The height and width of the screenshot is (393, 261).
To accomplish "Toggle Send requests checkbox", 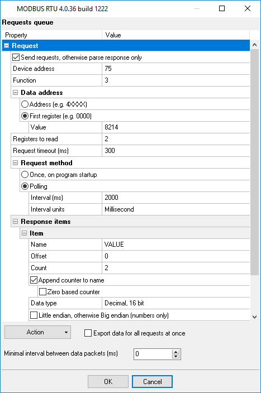I will pyautogui.click(x=16, y=57).
